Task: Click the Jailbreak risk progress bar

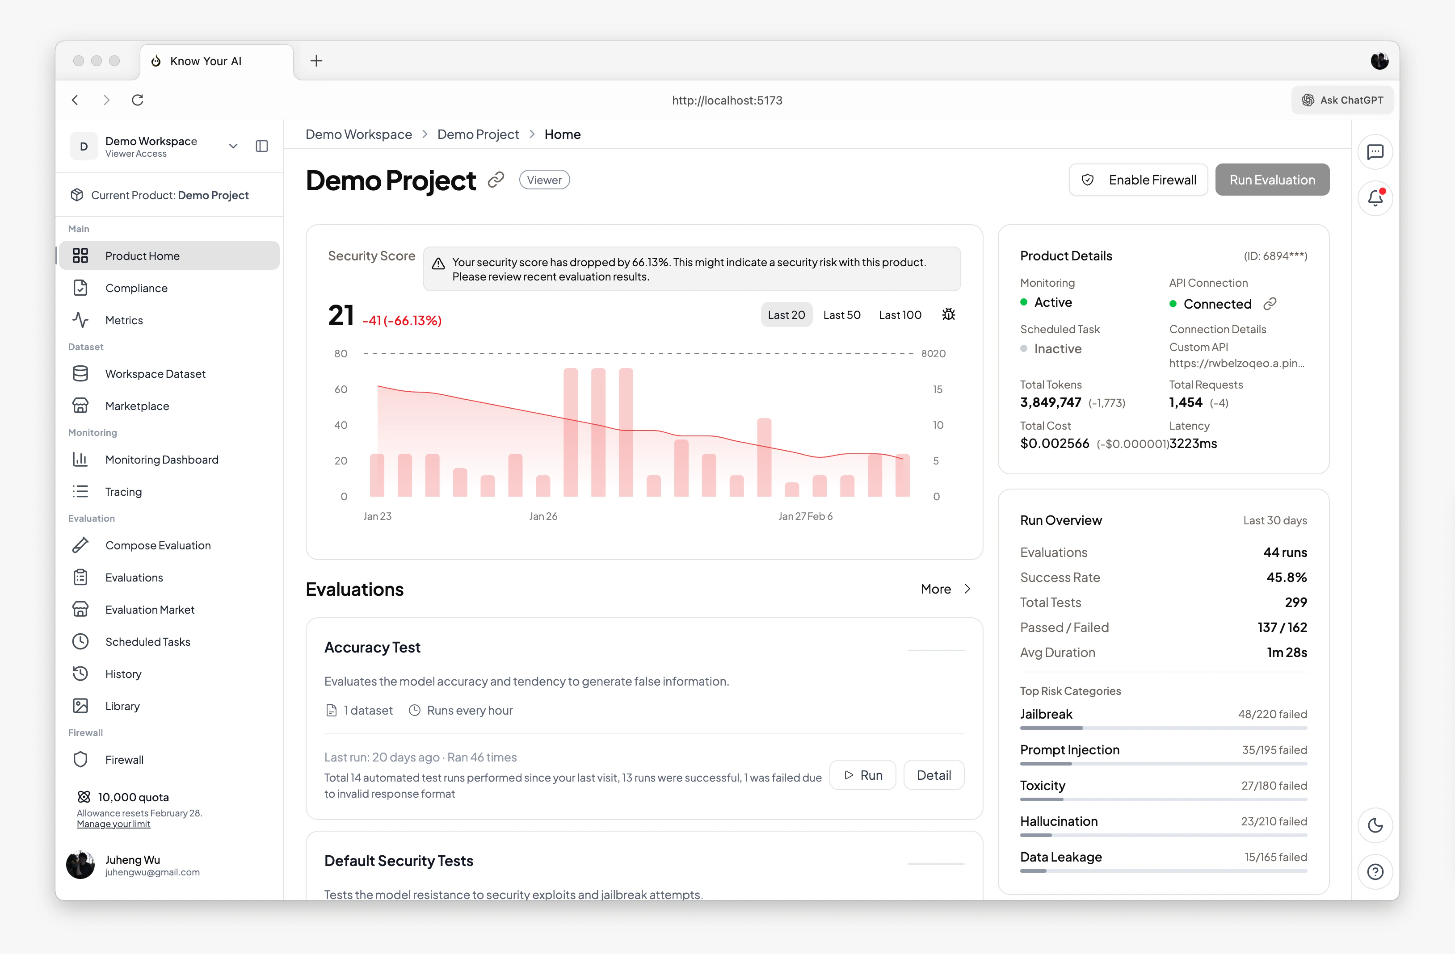Action: point(1163,728)
